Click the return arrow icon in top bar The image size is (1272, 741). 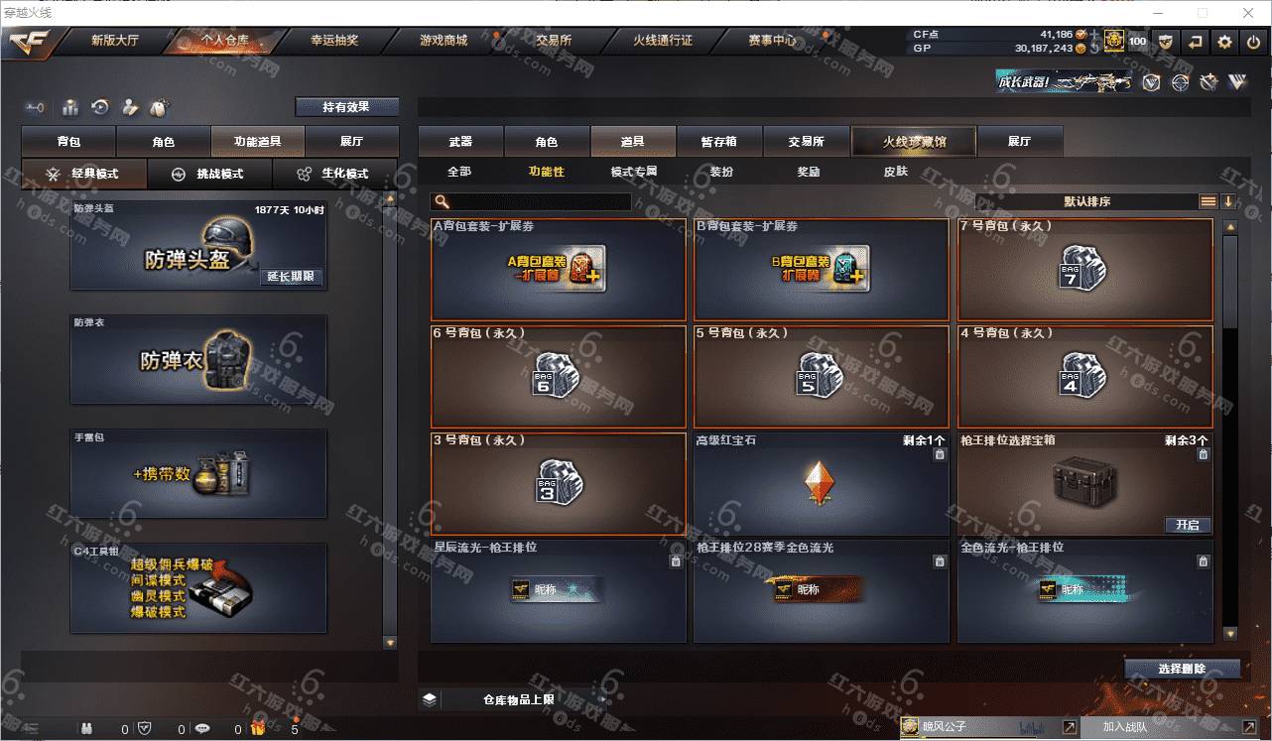click(x=1196, y=42)
